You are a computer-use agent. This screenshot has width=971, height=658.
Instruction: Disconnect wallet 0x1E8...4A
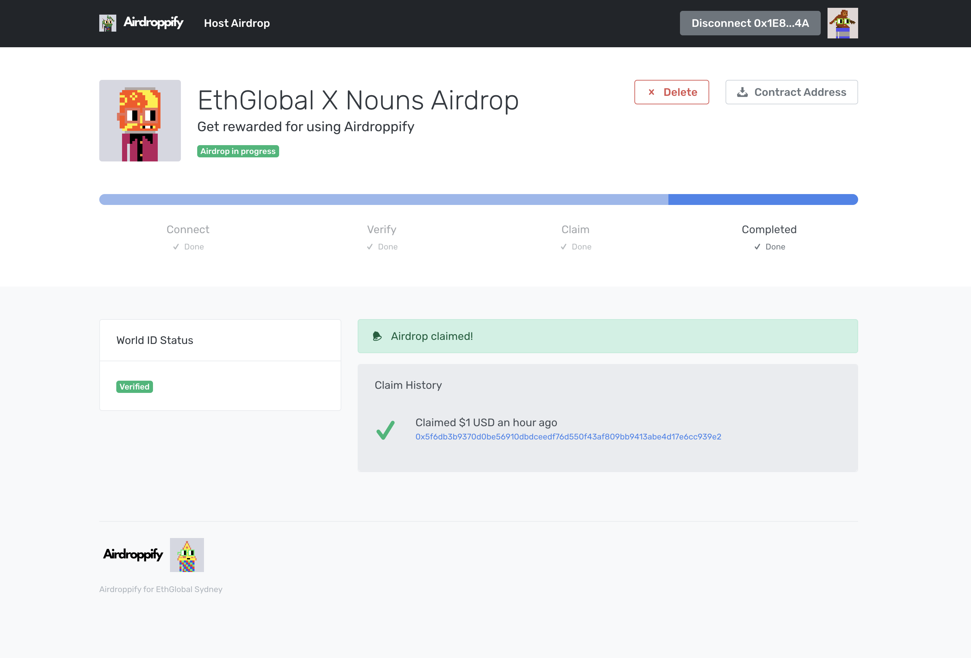tap(750, 23)
